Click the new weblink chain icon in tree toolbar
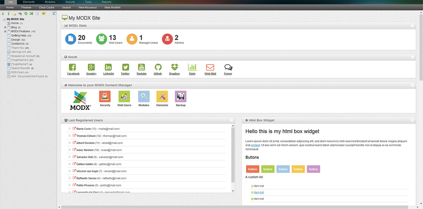The height and width of the screenshot is (209, 423). [20, 13]
